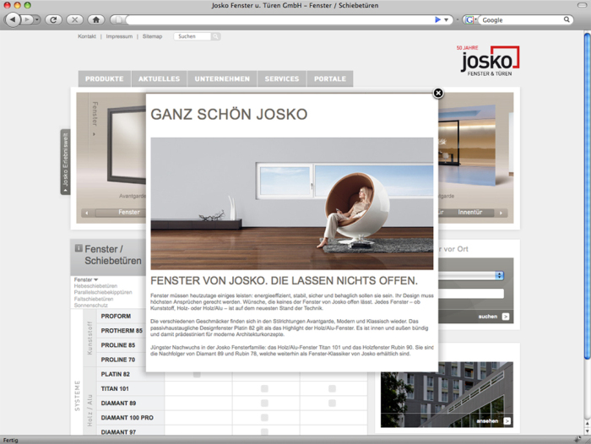The width and height of the screenshot is (591, 444).
Task: Select the PROLINE 70 system row
Action: point(122,360)
